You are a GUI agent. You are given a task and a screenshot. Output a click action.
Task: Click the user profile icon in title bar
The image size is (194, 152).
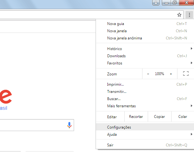156,3
